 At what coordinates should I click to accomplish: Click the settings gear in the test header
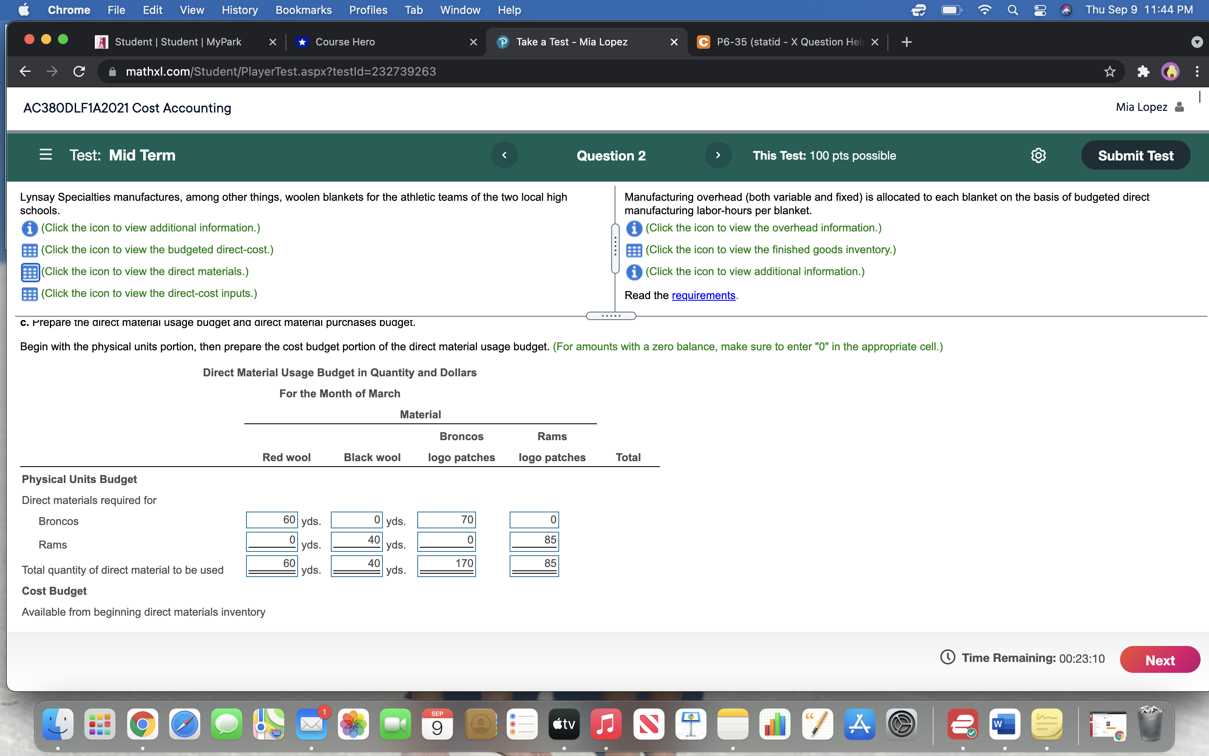(x=1039, y=155)
